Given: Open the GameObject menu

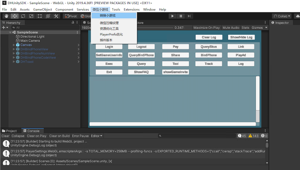Looking at the screenshot, I should click(42, 9).
